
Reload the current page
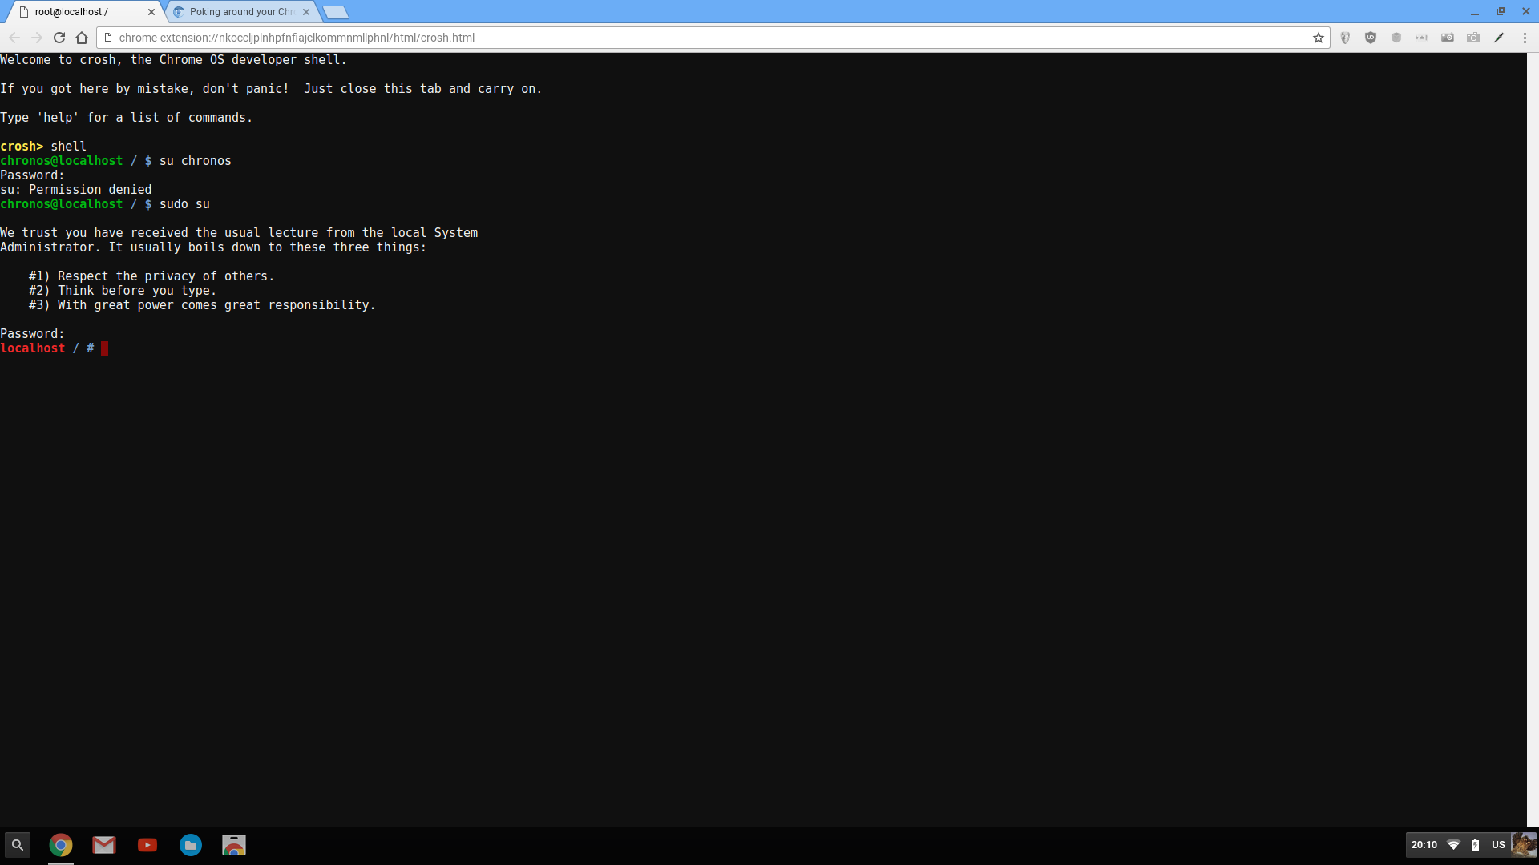[59, 38]
